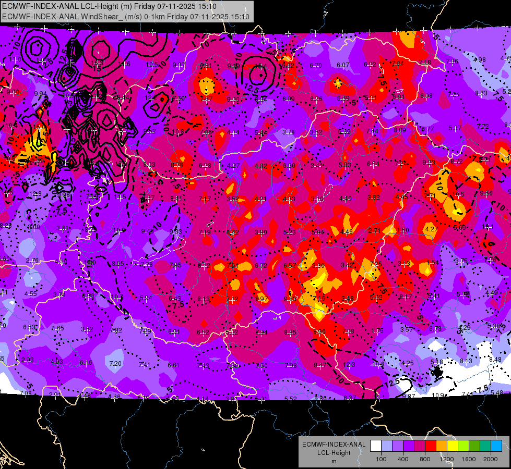This screenshot has width=511, height=469.
Task: Click the yellow legend swatch
Action: click(453, 446)
